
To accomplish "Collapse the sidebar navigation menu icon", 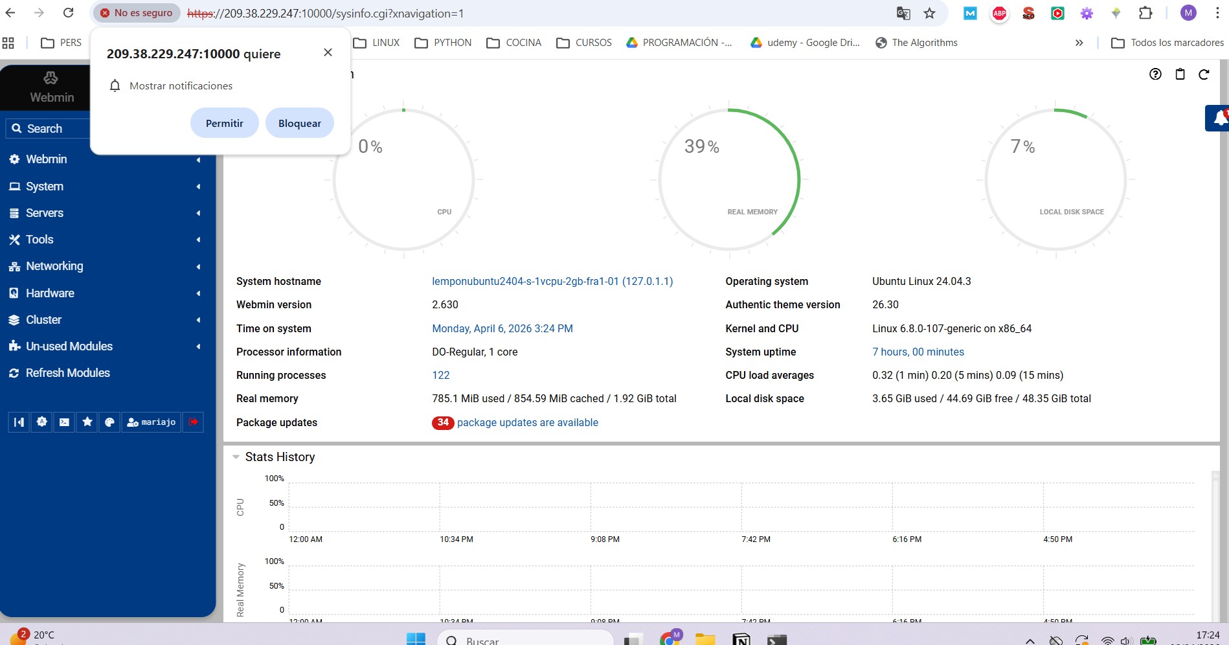I will (x=19, y=422).
